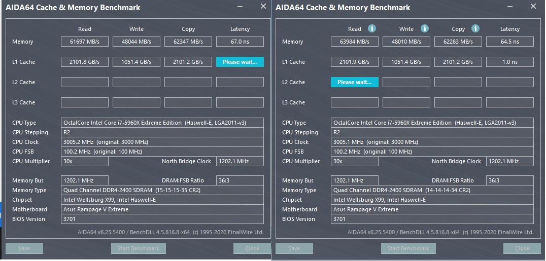546x261 pixels.
Task: Click Close button in right AIDA64 window
Action: [x=522, y=248]
